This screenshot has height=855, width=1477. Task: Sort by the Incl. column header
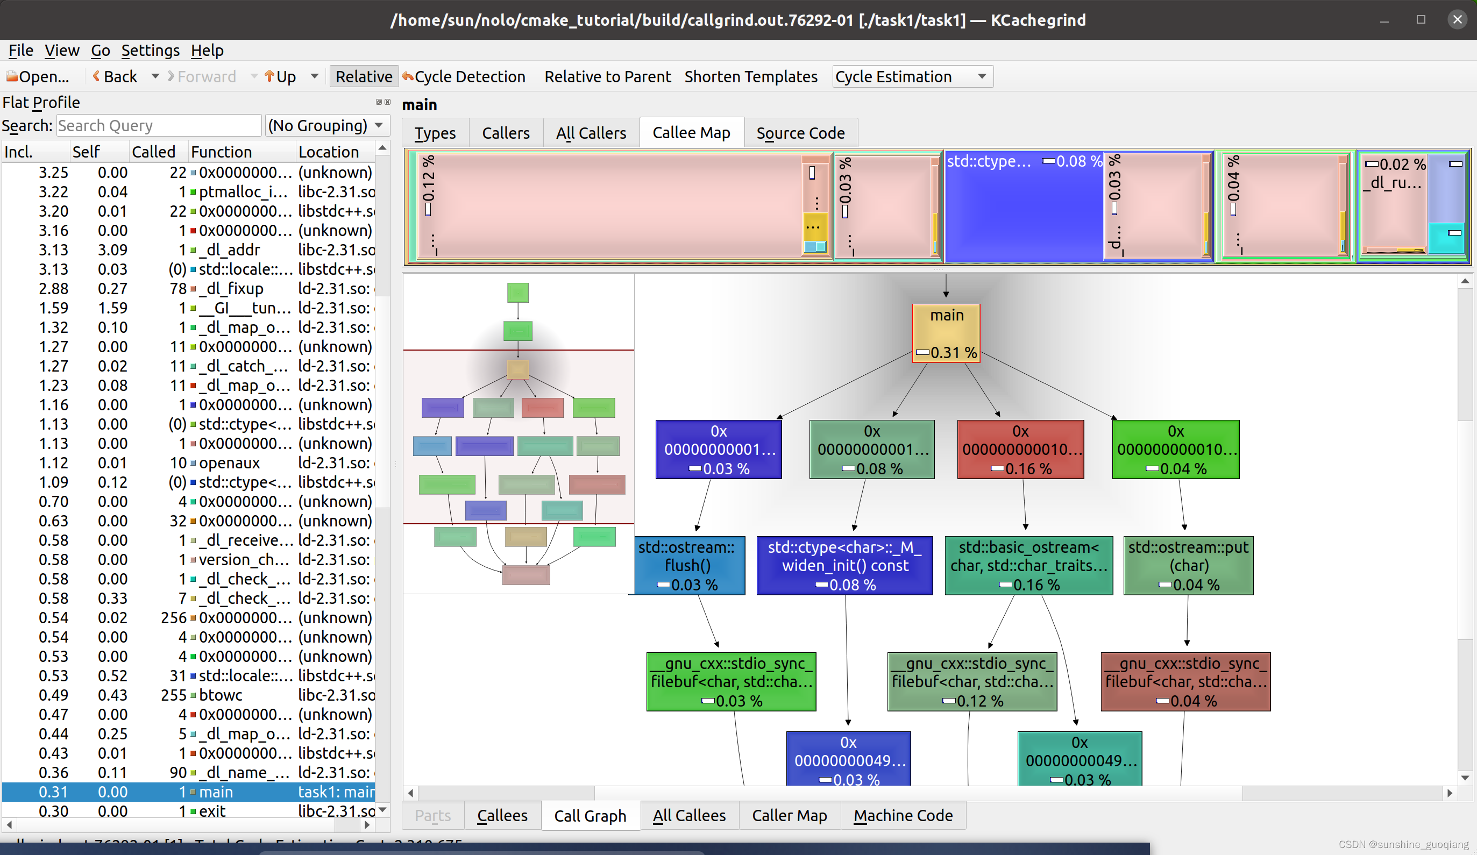[x=35, y=152]
